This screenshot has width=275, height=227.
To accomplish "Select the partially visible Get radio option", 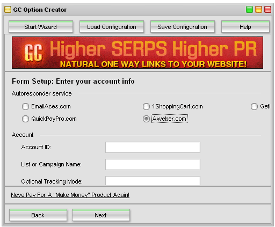I will [x=254, y=106].
